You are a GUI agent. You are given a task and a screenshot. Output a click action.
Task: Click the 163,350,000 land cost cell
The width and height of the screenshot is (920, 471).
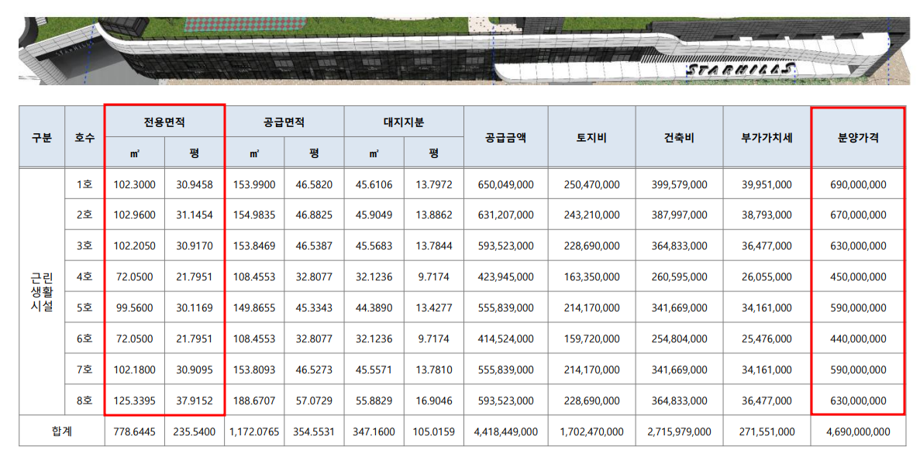[x=591, y=277]
